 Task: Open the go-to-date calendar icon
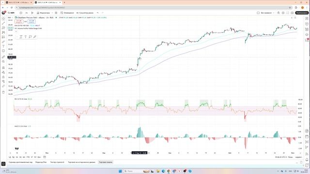click(x=45, y=157)
